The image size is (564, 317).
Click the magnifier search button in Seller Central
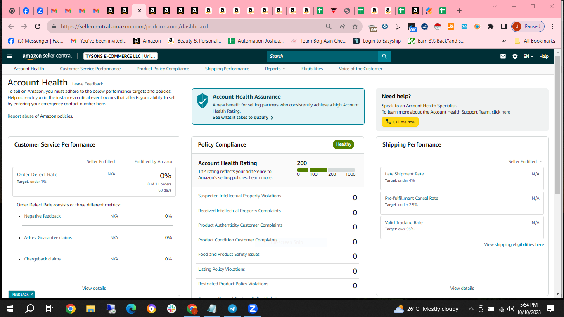pyautogui.click(x=384, y=56)
